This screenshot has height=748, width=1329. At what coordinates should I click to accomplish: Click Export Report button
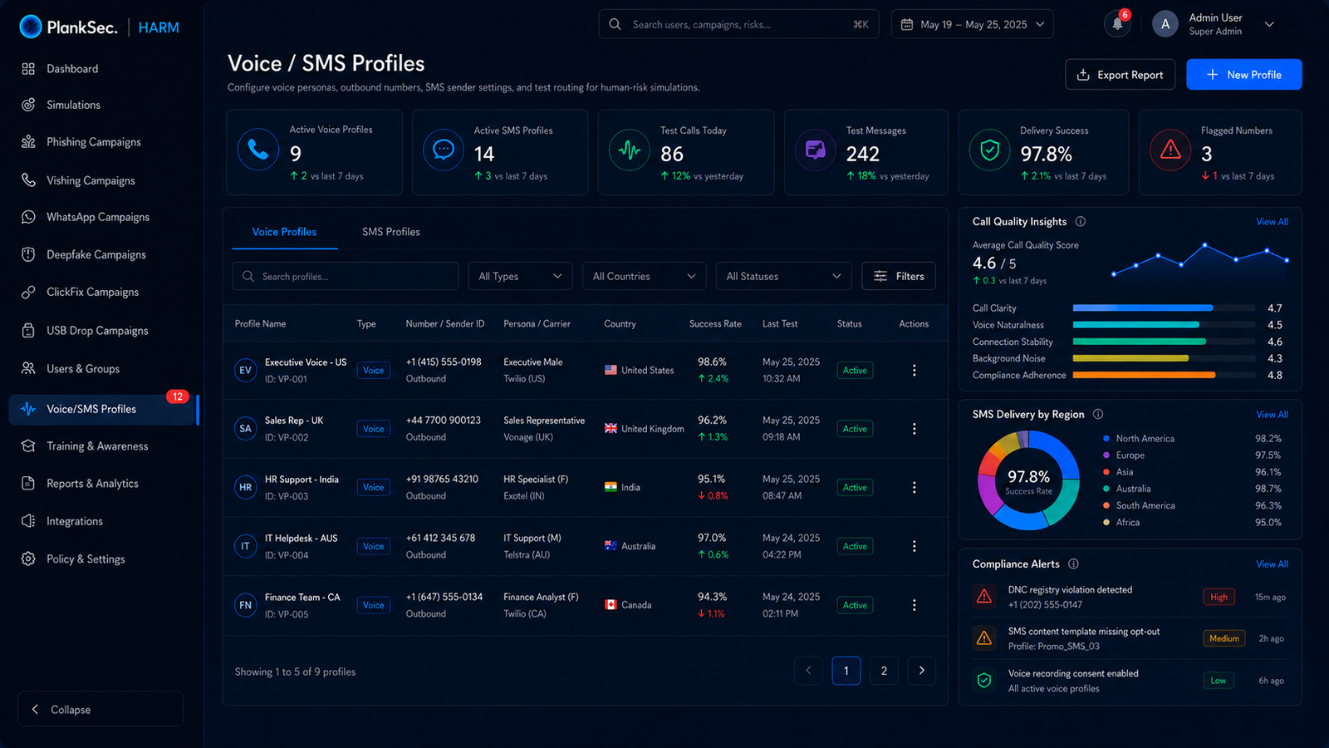1120,75
